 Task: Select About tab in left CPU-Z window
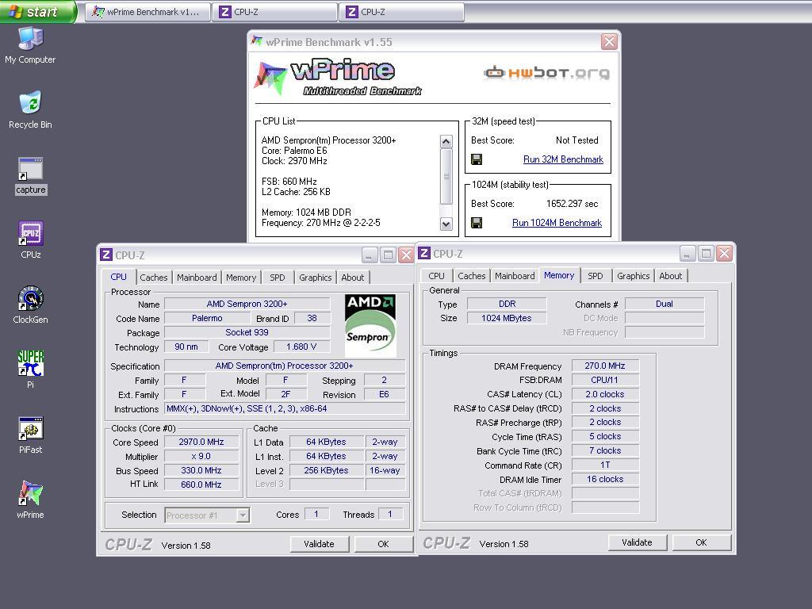353,278
